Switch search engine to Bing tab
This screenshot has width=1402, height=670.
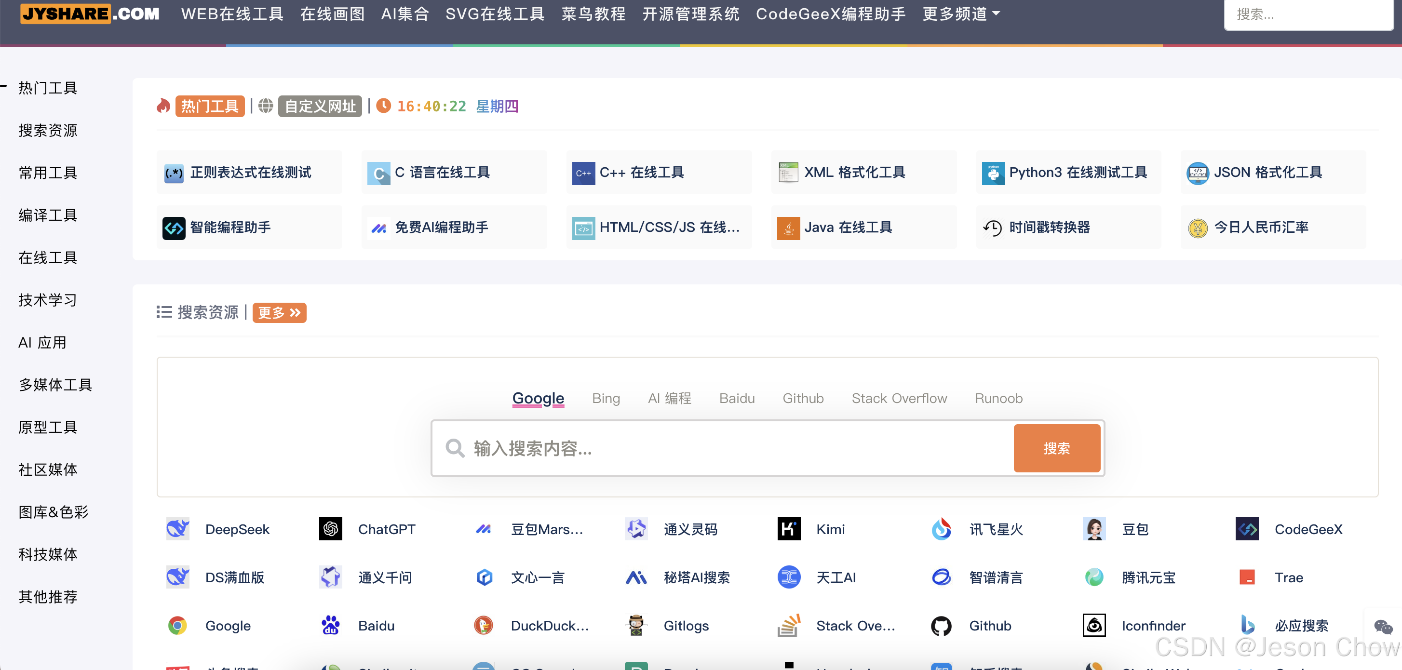click(606, 399)
